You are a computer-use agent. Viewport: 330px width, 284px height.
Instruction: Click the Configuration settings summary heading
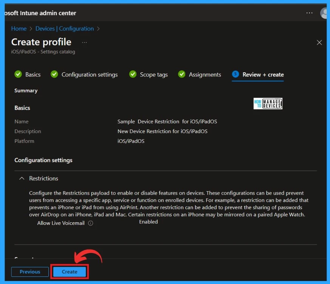point(43,160)
